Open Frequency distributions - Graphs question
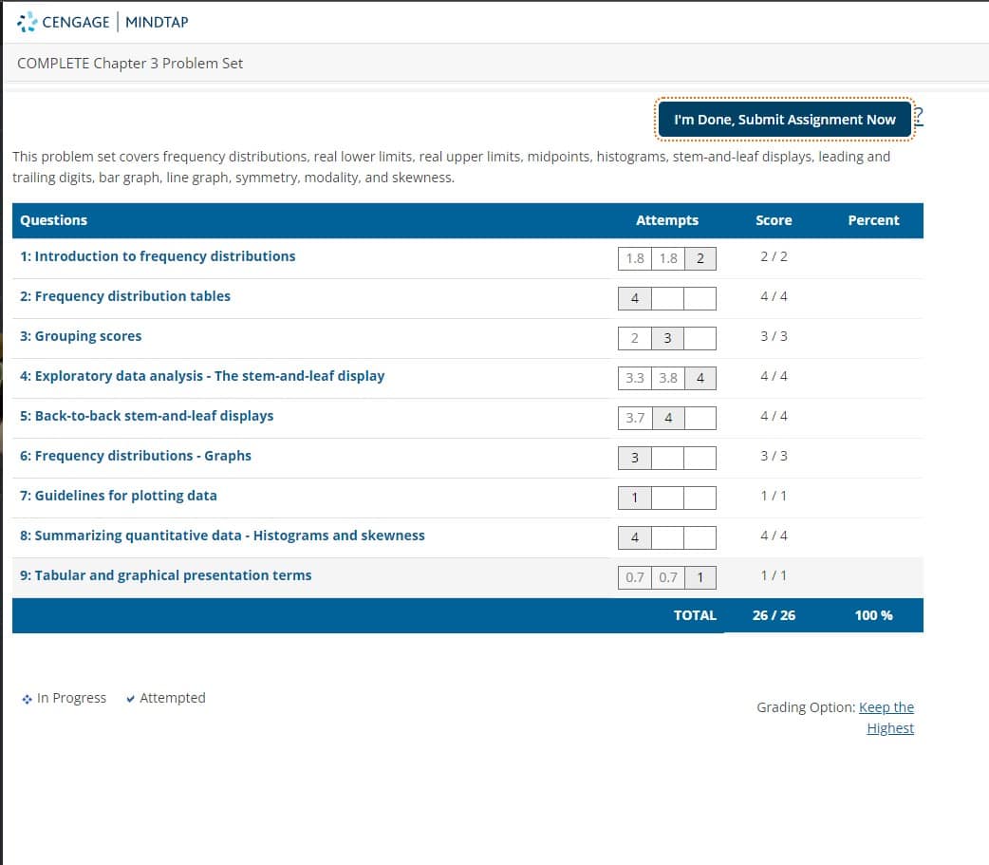 click(x=135, y=455)
